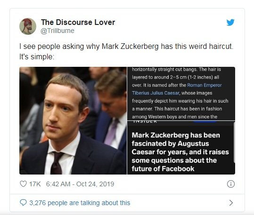Click the Insider logo strip
The image size is (254, 215).
coord(181,123)
